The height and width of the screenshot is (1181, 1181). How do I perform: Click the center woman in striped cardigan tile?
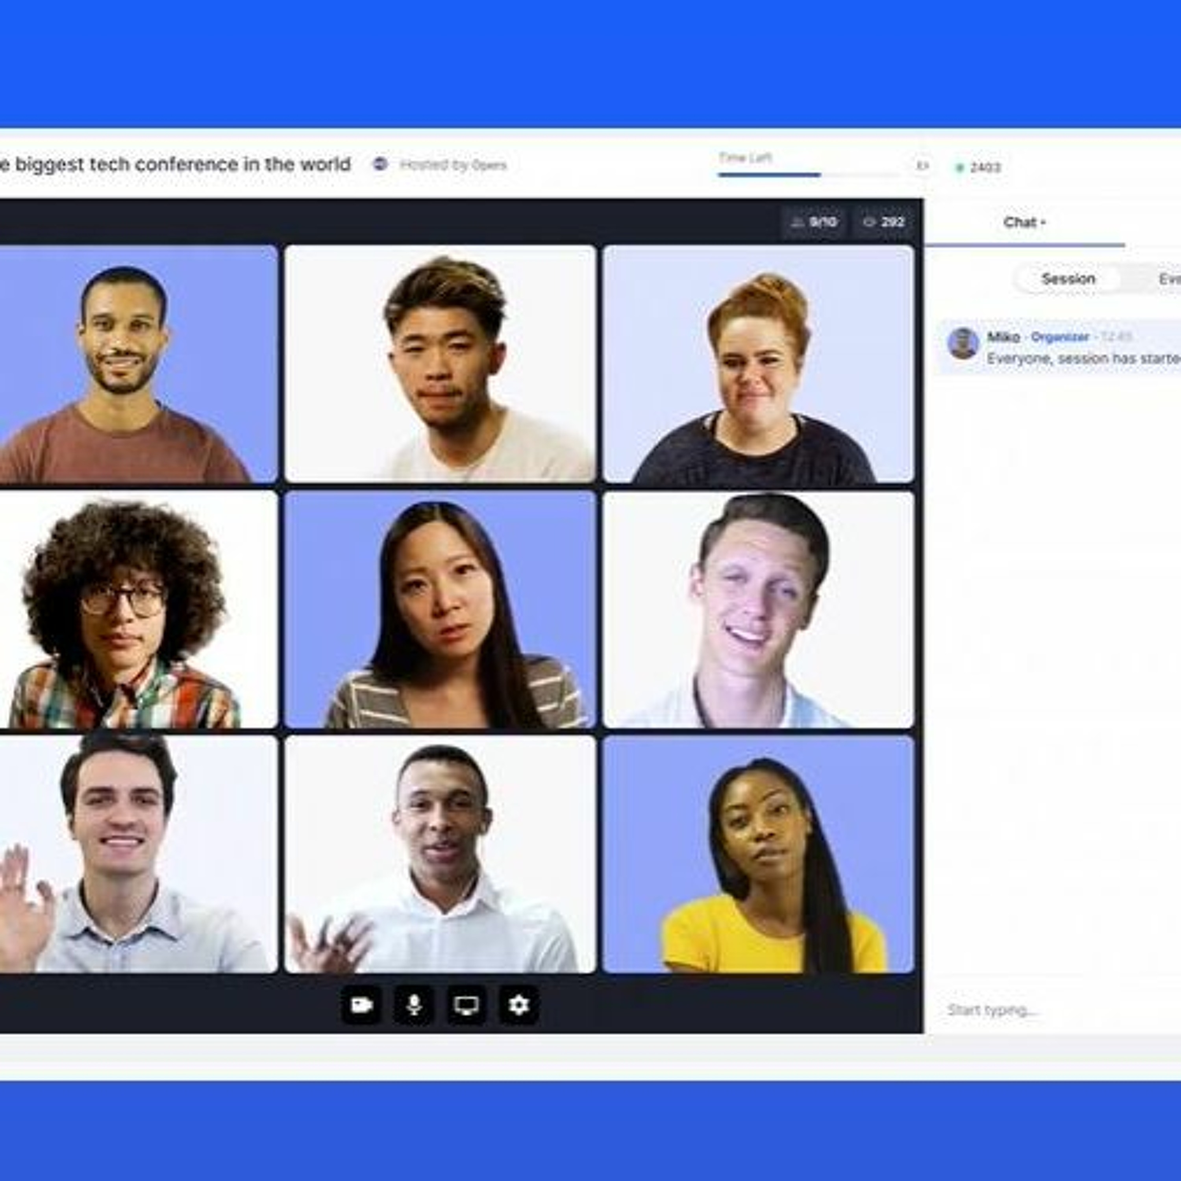440,609
